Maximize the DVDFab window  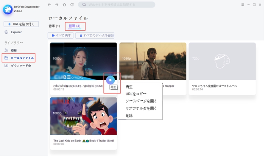click(254, 5)
